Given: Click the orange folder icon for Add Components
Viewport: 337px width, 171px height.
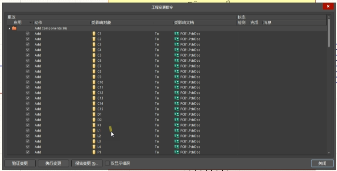Looking at the screenshot, I should [14, 28].
